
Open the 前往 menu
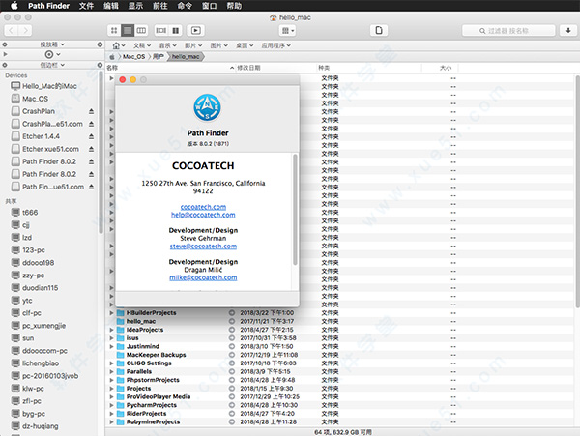[x=159, y=6]
